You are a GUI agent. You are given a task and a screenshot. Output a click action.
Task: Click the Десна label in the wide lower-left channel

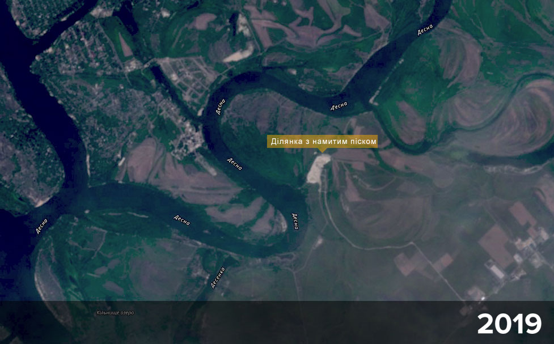(x=182, y=219)
